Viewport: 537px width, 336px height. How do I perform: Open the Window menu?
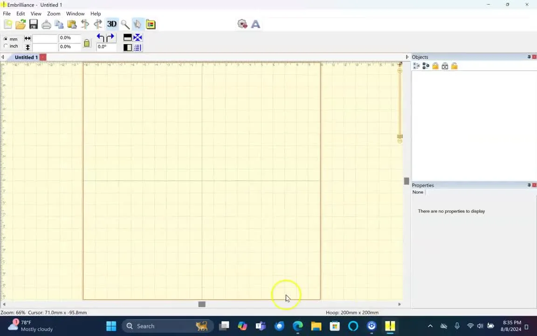tap(76, 14)
